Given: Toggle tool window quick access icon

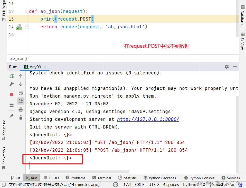Looking at the screenshot, I should 4,185.
